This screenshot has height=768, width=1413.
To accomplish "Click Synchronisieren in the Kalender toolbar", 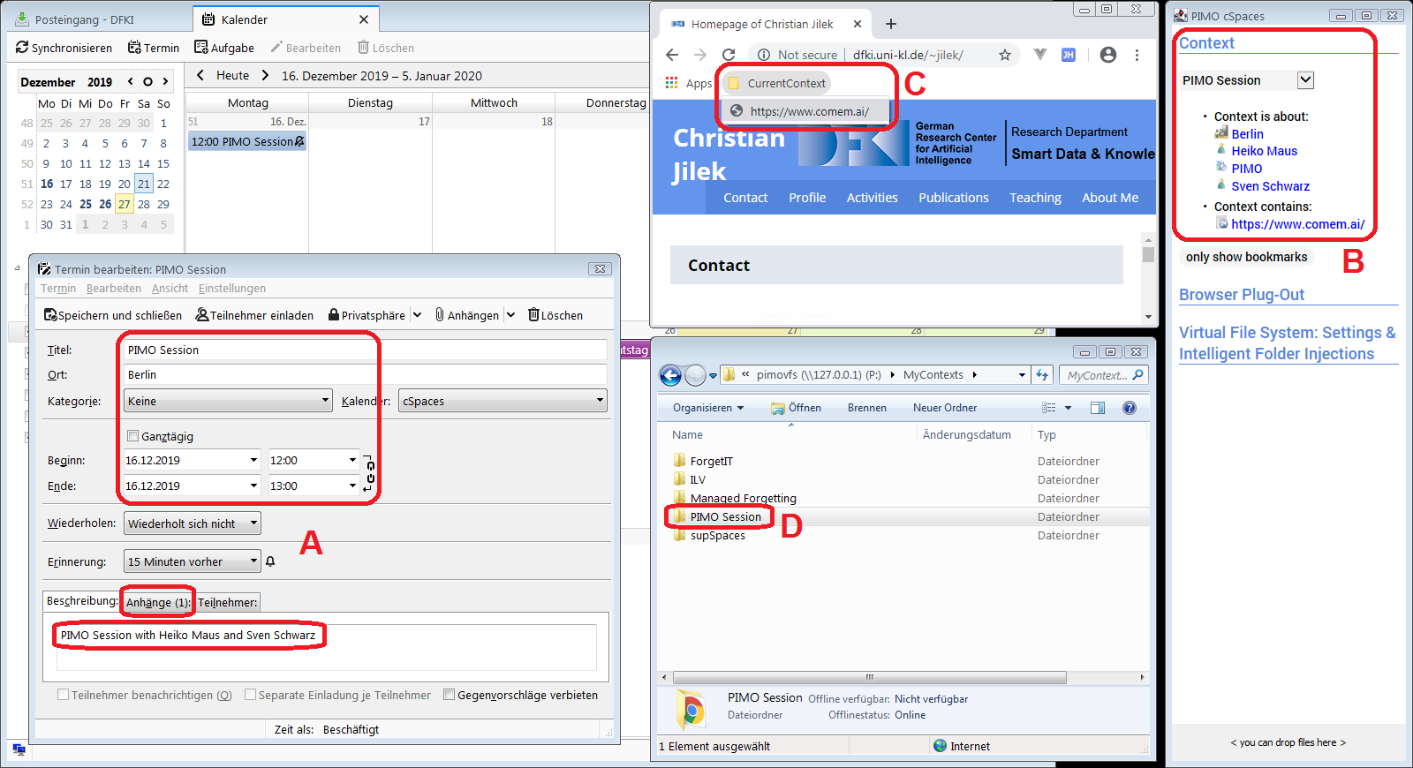I will pos(64,48).
